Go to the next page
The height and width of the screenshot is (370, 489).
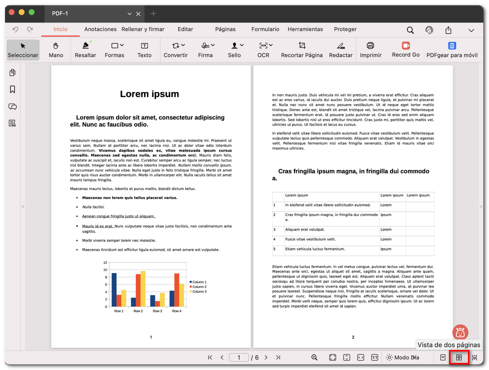point(266,357)
